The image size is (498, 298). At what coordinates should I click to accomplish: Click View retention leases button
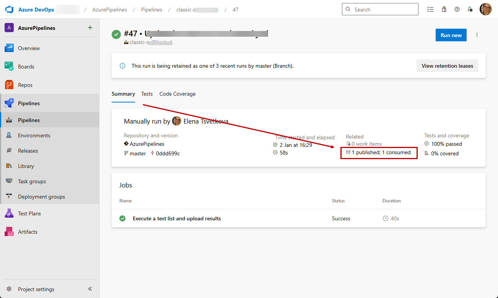pos(447,66)
